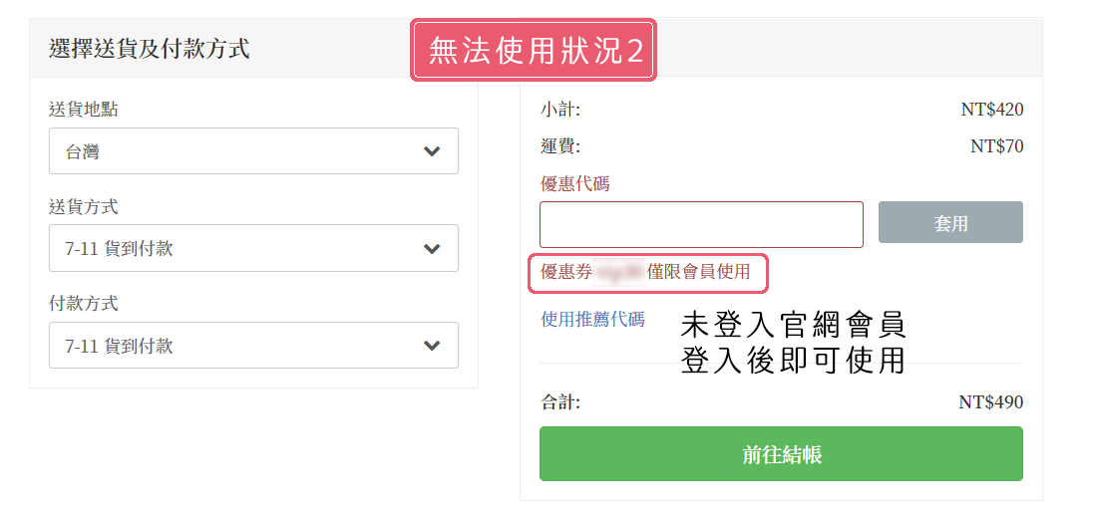Open the 使用推薦代碼 link

coord(592,319)
